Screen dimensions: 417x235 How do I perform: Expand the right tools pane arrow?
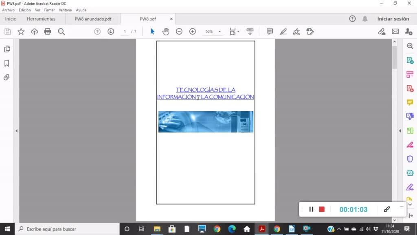coord(400,131)
